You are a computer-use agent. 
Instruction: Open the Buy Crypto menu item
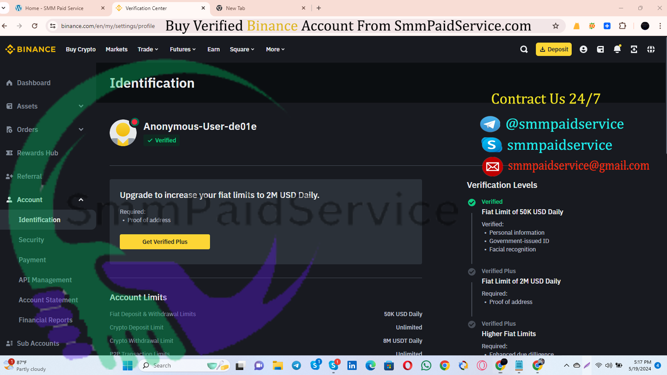coord(81,49)
